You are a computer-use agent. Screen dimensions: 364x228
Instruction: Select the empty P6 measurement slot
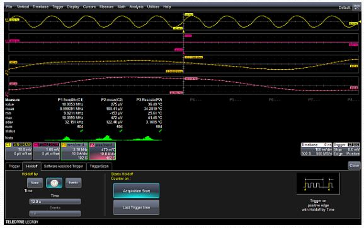[x=275, y=100]
